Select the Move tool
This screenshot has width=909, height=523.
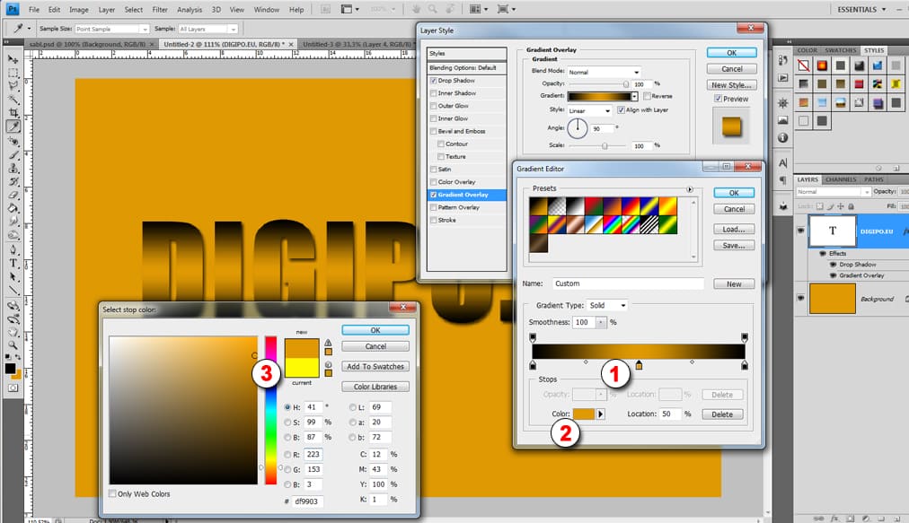tap(14, 57)
